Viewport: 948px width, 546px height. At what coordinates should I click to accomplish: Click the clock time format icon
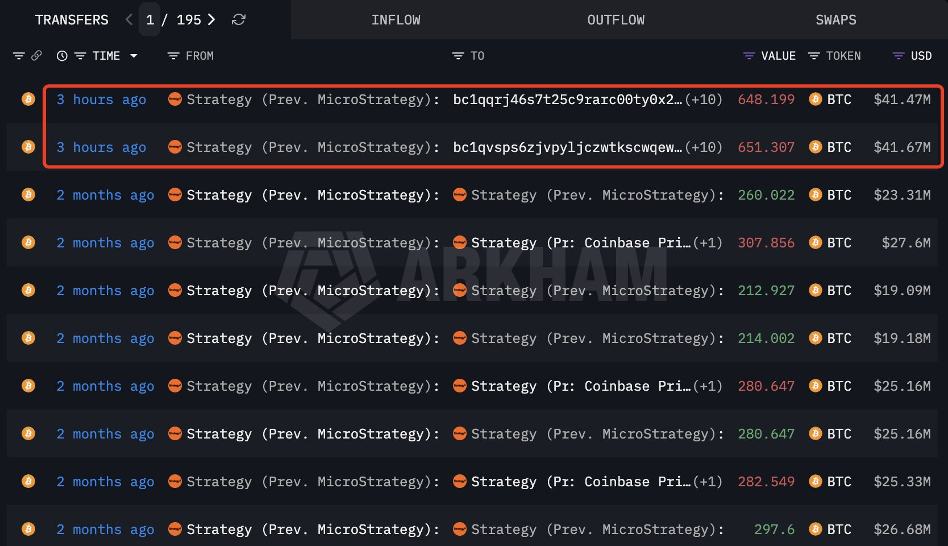pos(62,56)
